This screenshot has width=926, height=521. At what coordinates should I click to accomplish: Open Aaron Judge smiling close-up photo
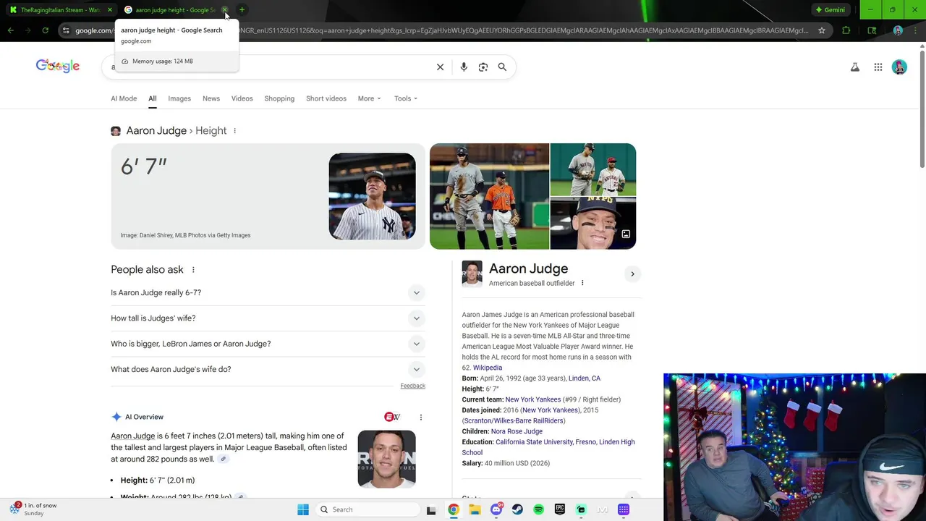point(593,224)
